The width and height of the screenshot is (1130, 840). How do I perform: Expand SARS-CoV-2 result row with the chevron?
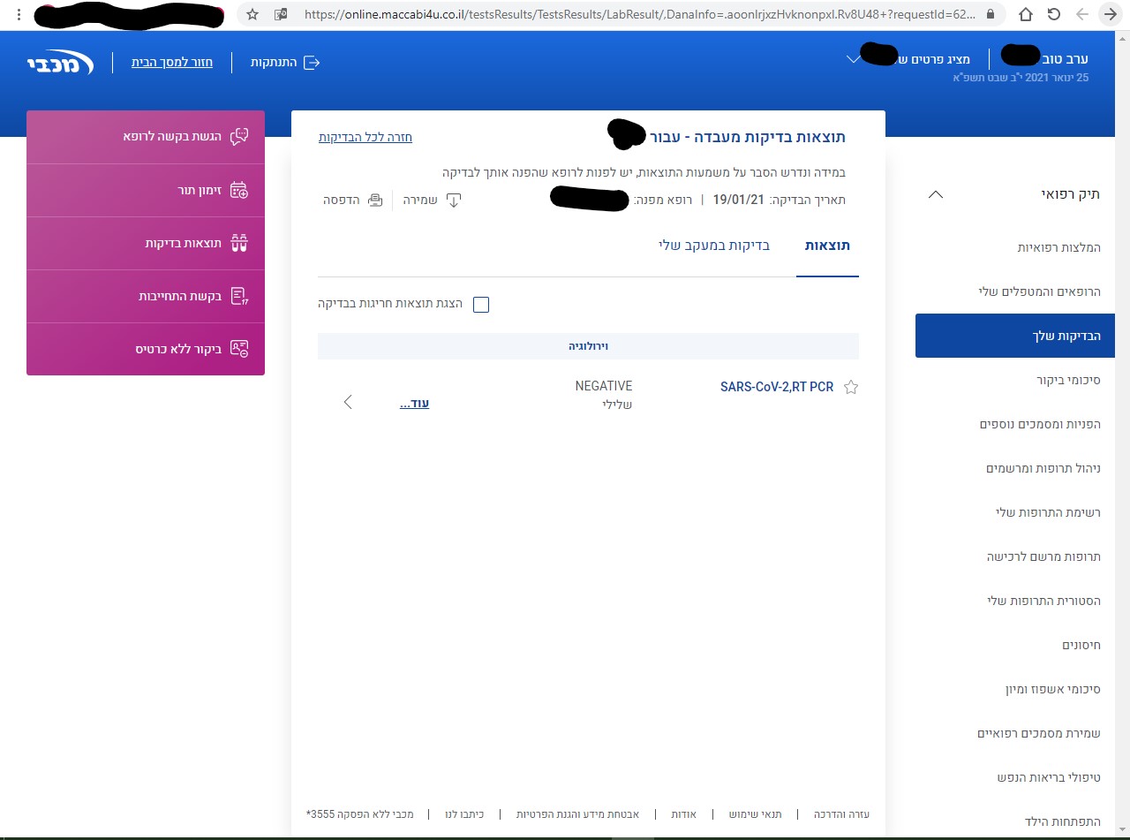click(x=348, y=402)
